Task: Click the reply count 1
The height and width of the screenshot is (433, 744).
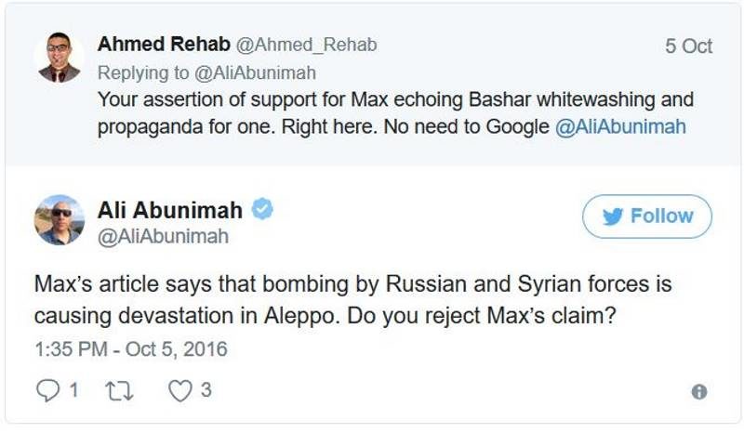Action: coord(73,390)
